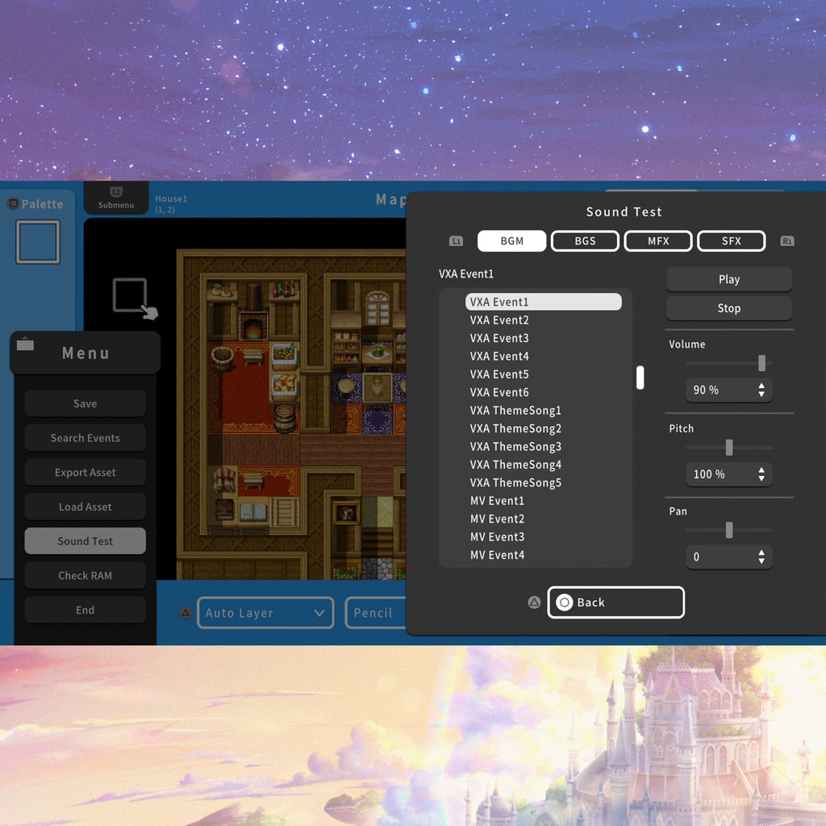Image resolution: width=826 pixels, height=826 pixels.
Task: Switch sound category to BGS
Action: coord(585,240)
